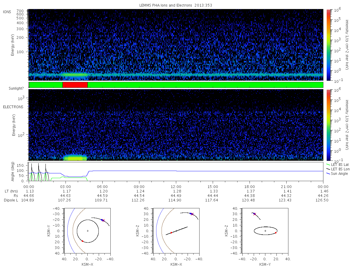Screen dimensions: 359x269
Task: Click the red X marker in the KSM-X/KSM-Y plot
Action: (x=104, y=220)
